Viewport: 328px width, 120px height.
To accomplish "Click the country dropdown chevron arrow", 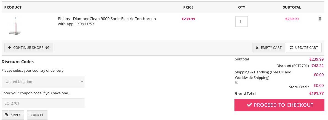I will pos(82,82).
